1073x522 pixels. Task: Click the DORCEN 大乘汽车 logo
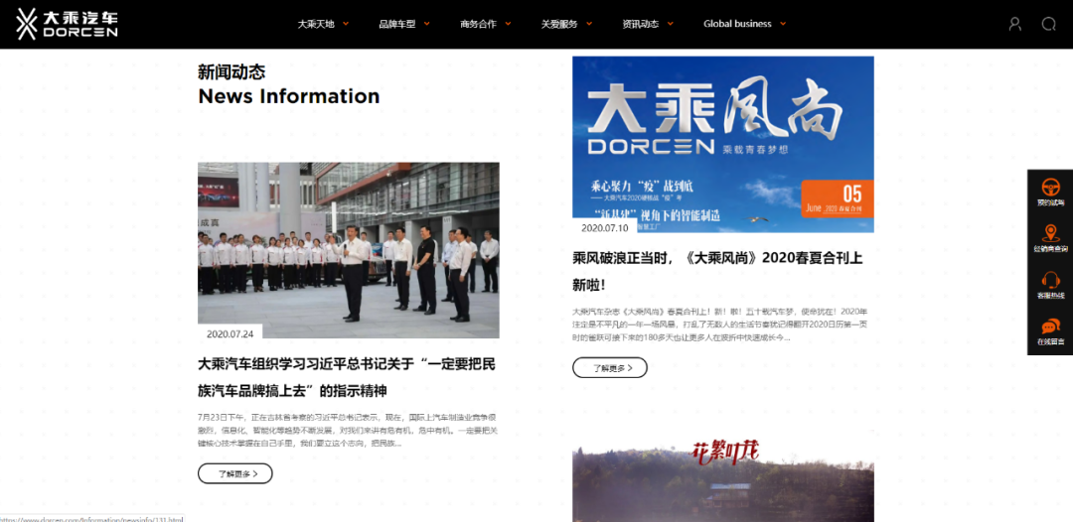(x=68, y=24)
